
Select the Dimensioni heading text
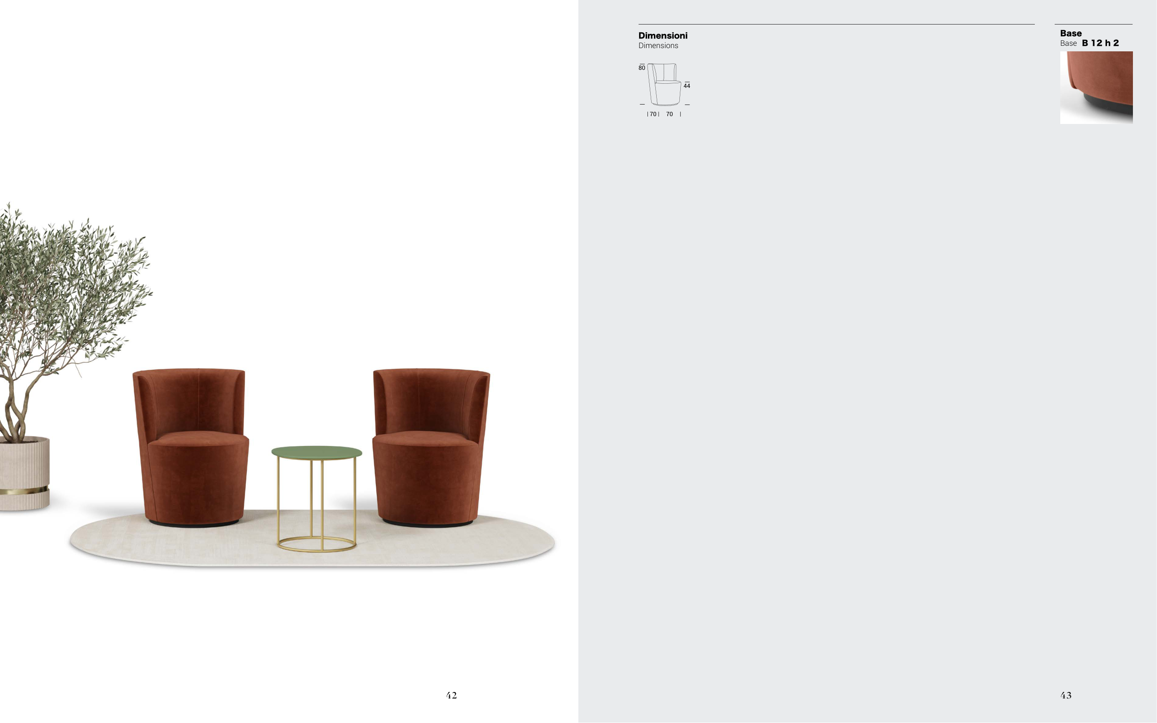(x=662, y=35)
